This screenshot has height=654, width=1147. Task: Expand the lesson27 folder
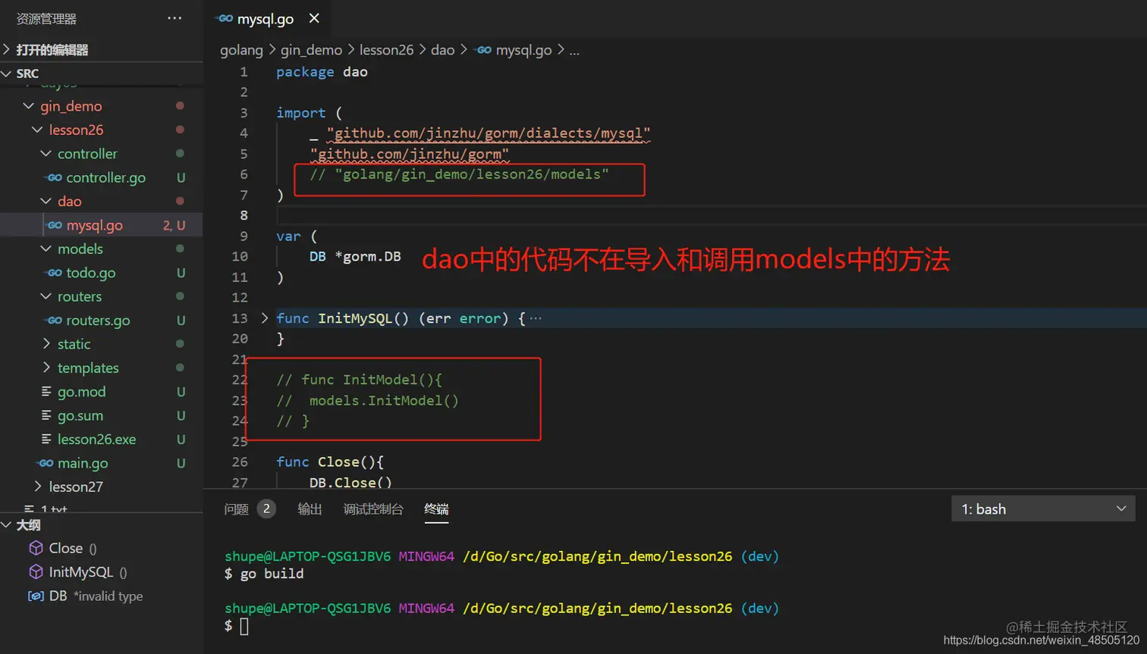(x=38, y=487)
